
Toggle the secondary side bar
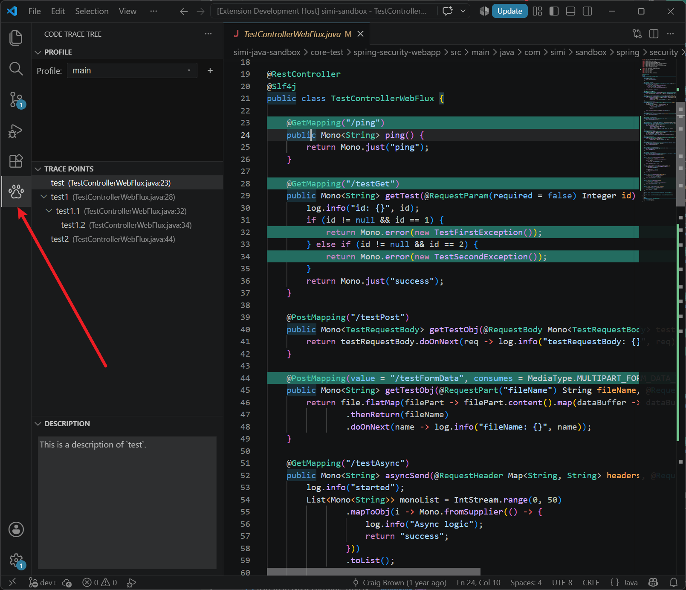[x=587, y=11]
